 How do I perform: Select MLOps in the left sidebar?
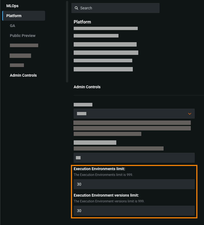pos(12,6)
